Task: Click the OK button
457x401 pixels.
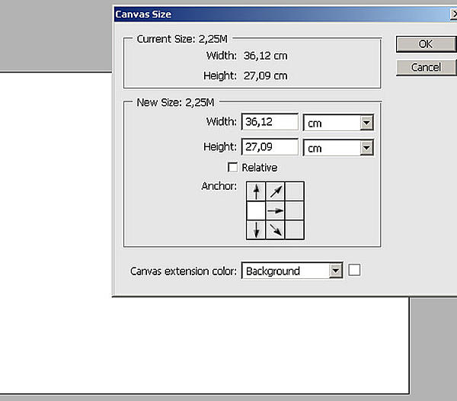Action: (426, 44)
